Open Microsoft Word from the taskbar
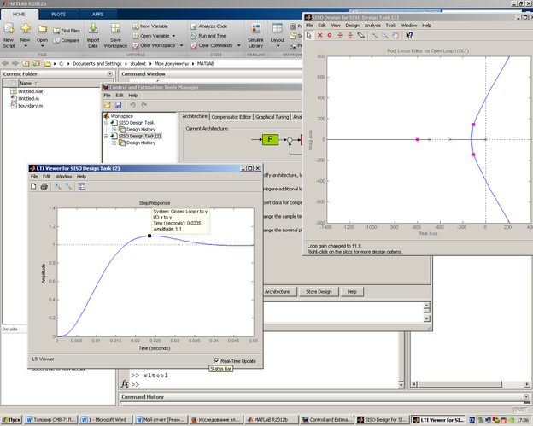This screenshot has width=533, height=426. (x=107, y=420)
